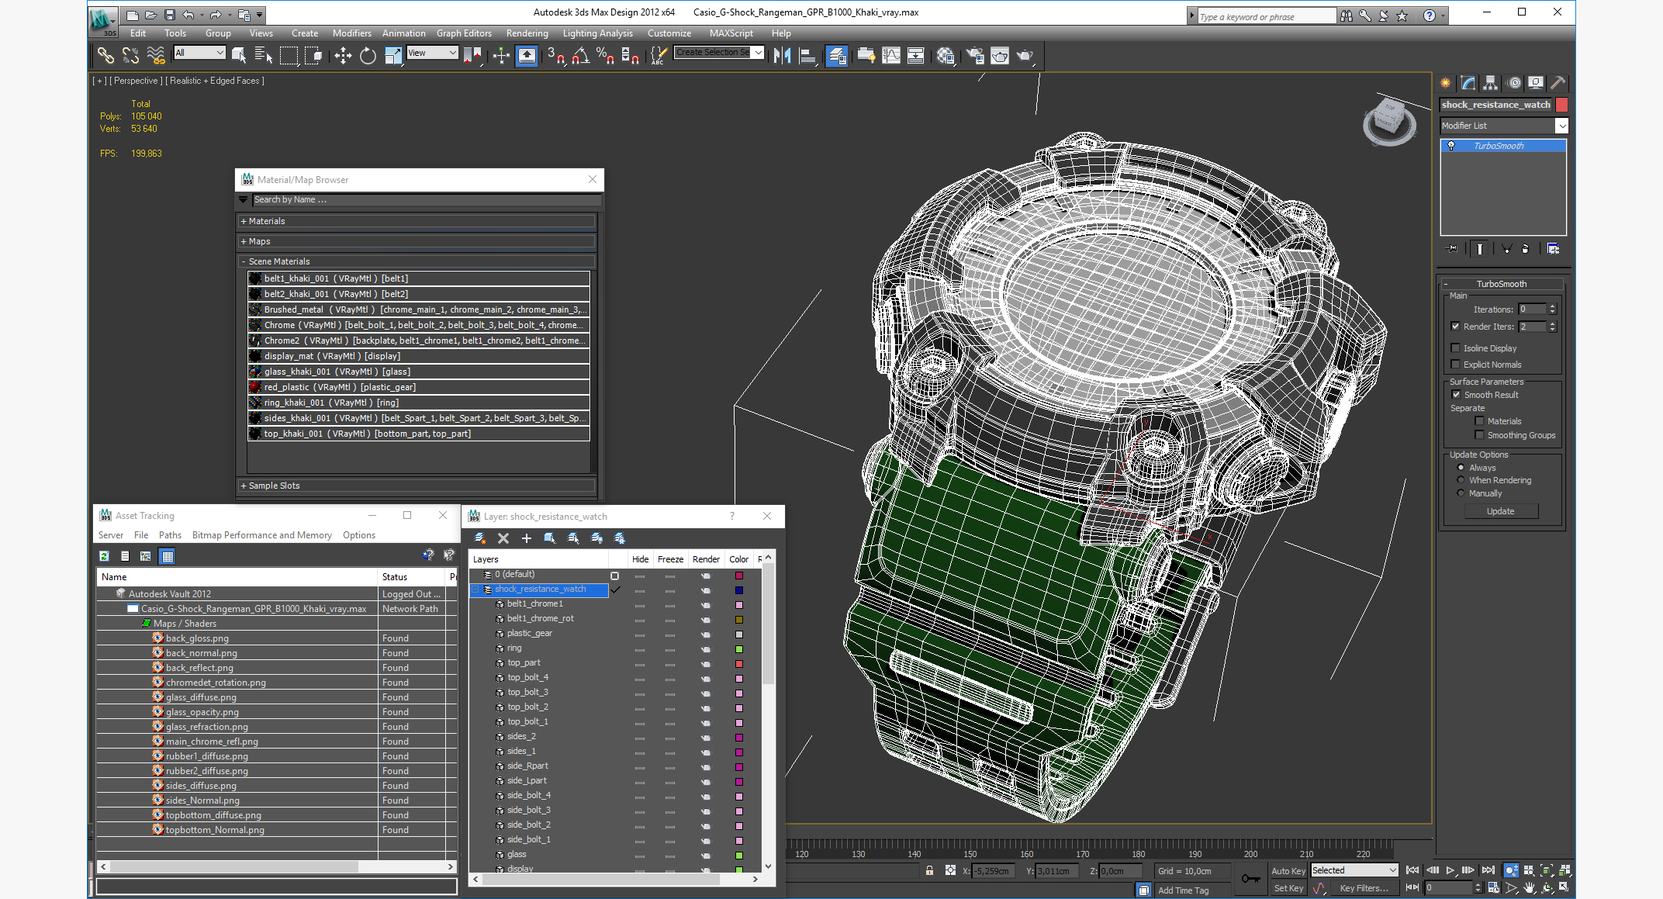Image resolution: width=1663 pixels, height=899 pixels.
Task: Select the Manually update option
Action: click(x=1461, y=493)
